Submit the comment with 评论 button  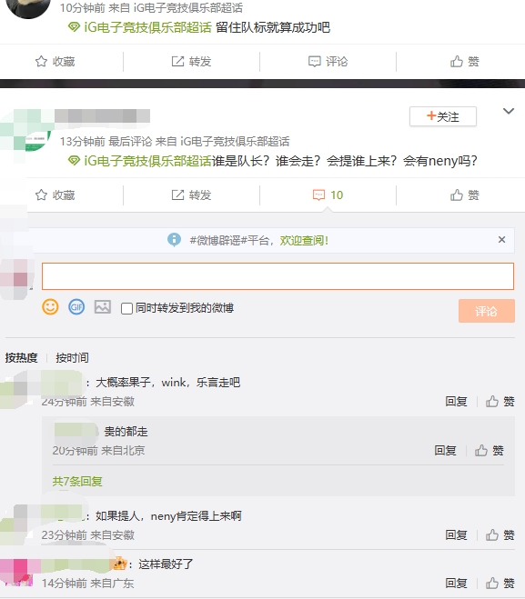487,311
